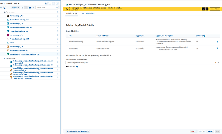Go to next warning in the banner
The height and width of the screenshot is (134, 222).
(x=218, y=9)
